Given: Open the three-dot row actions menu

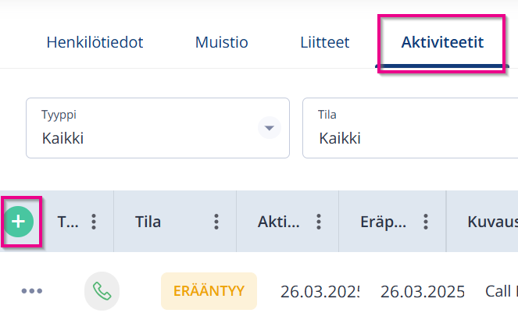Looking at the screenshot, I should pos(32,291).
